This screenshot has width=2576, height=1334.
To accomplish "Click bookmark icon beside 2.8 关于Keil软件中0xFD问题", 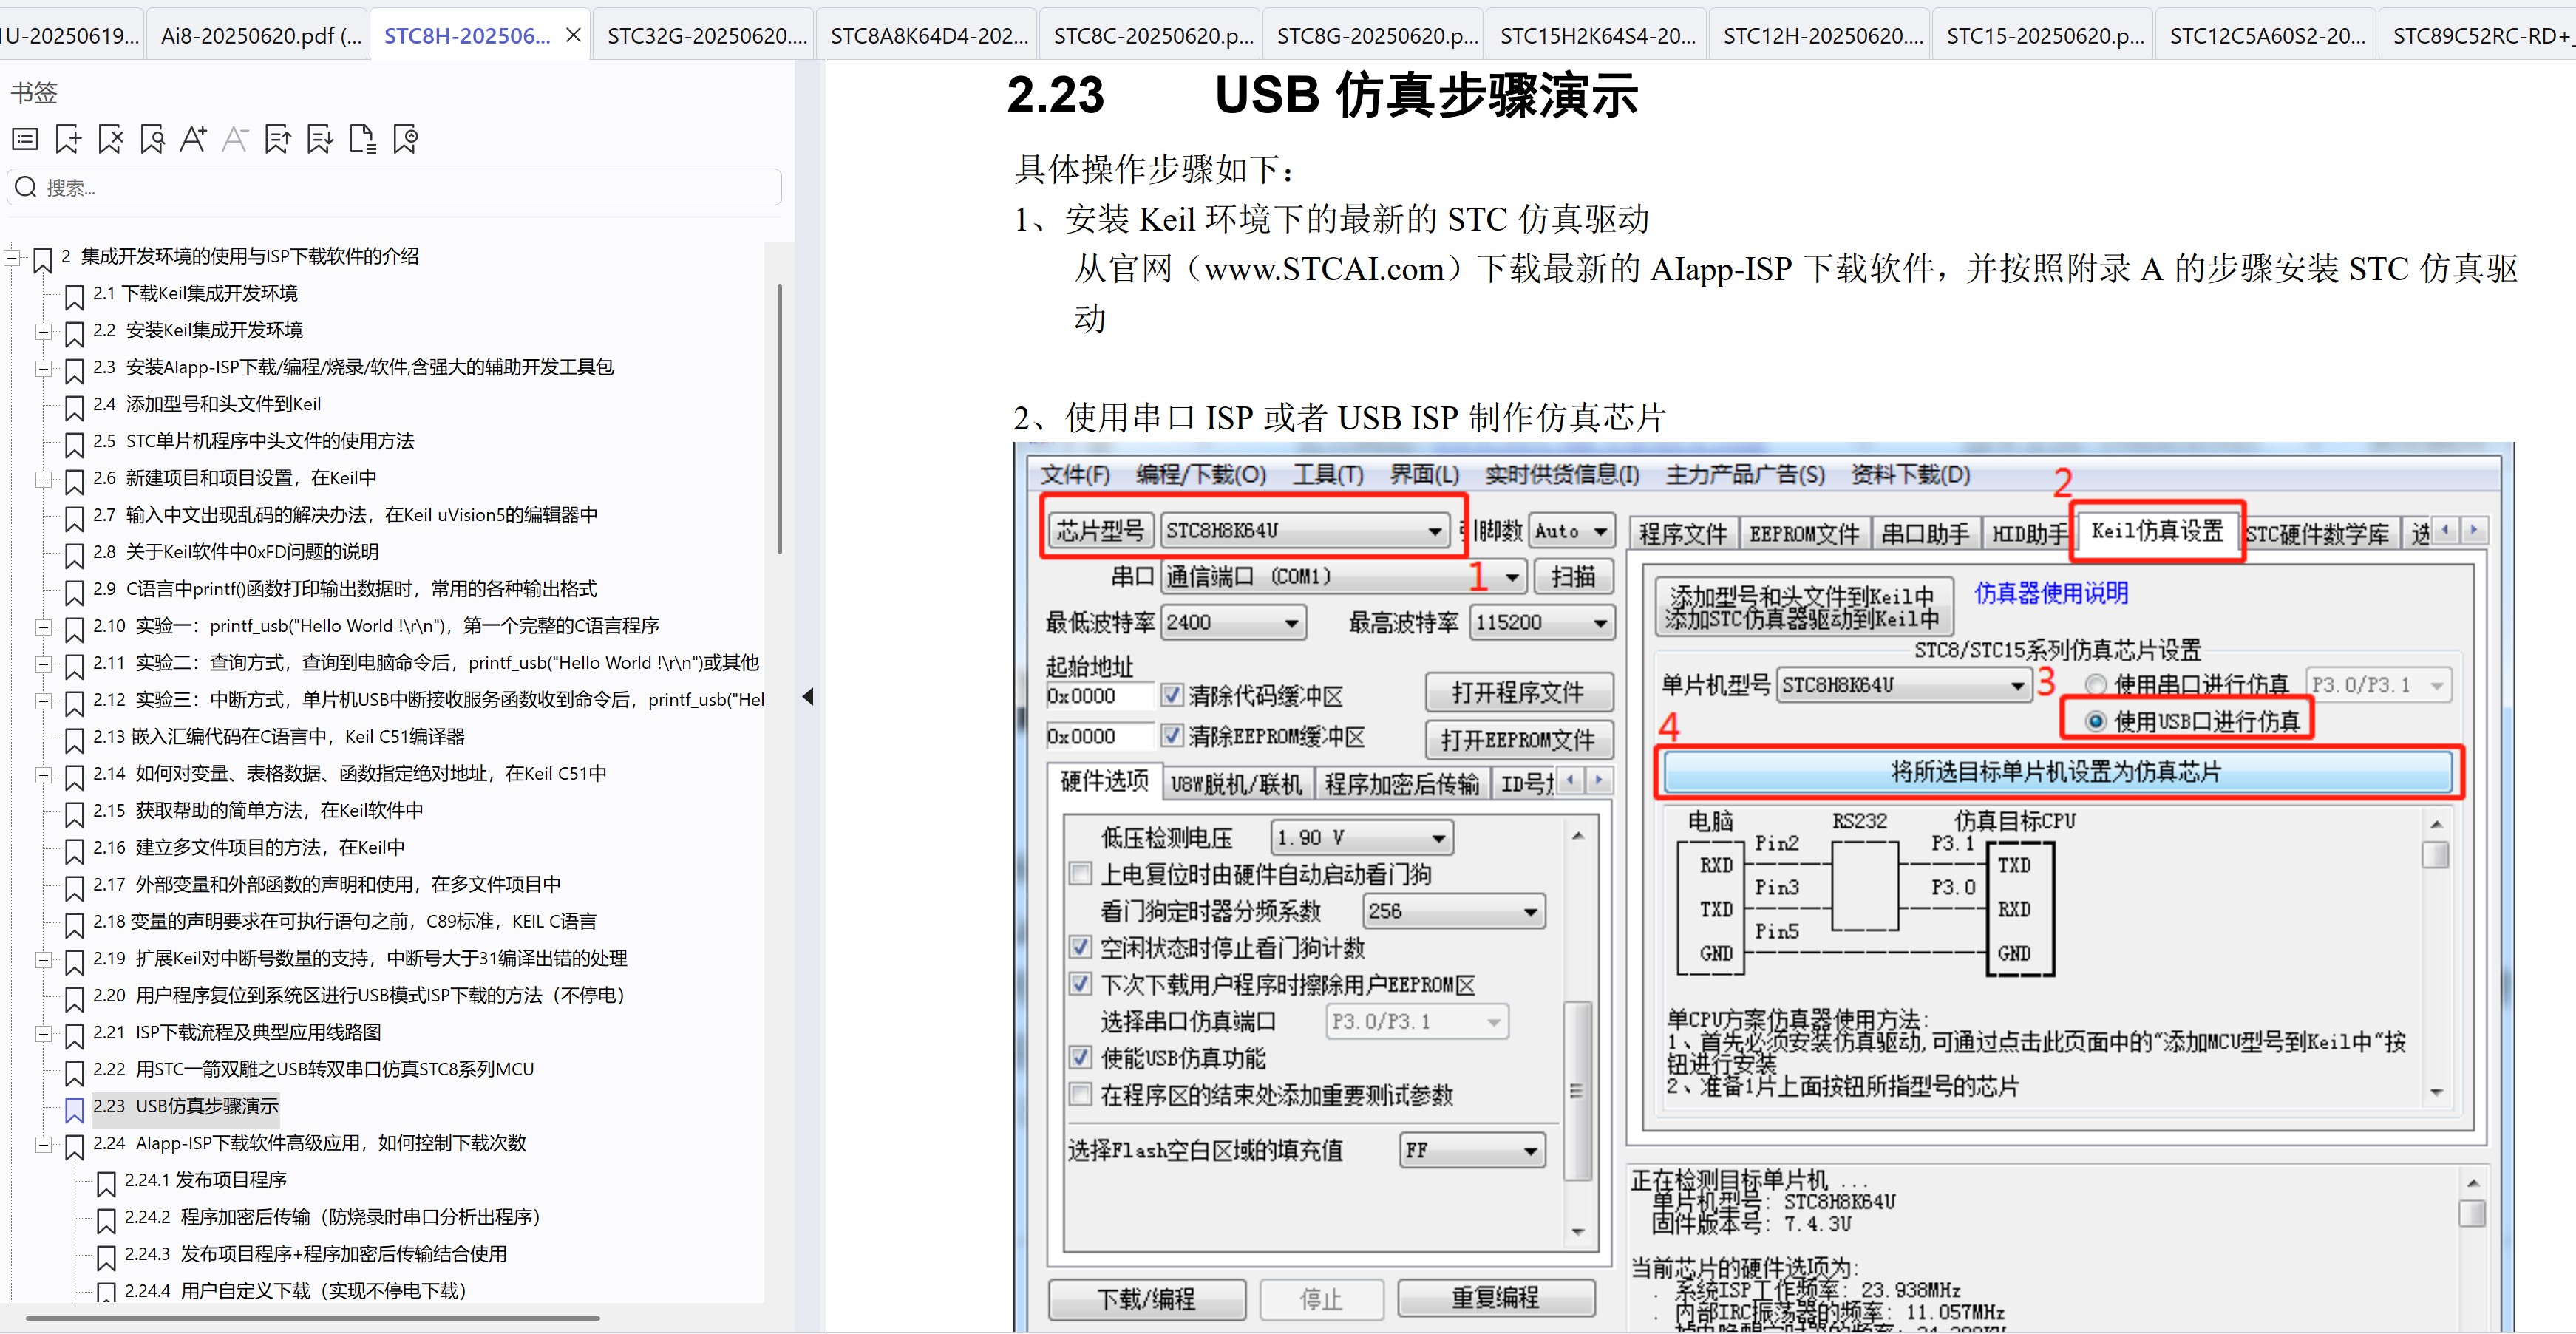I will click(x=74, y=555).
